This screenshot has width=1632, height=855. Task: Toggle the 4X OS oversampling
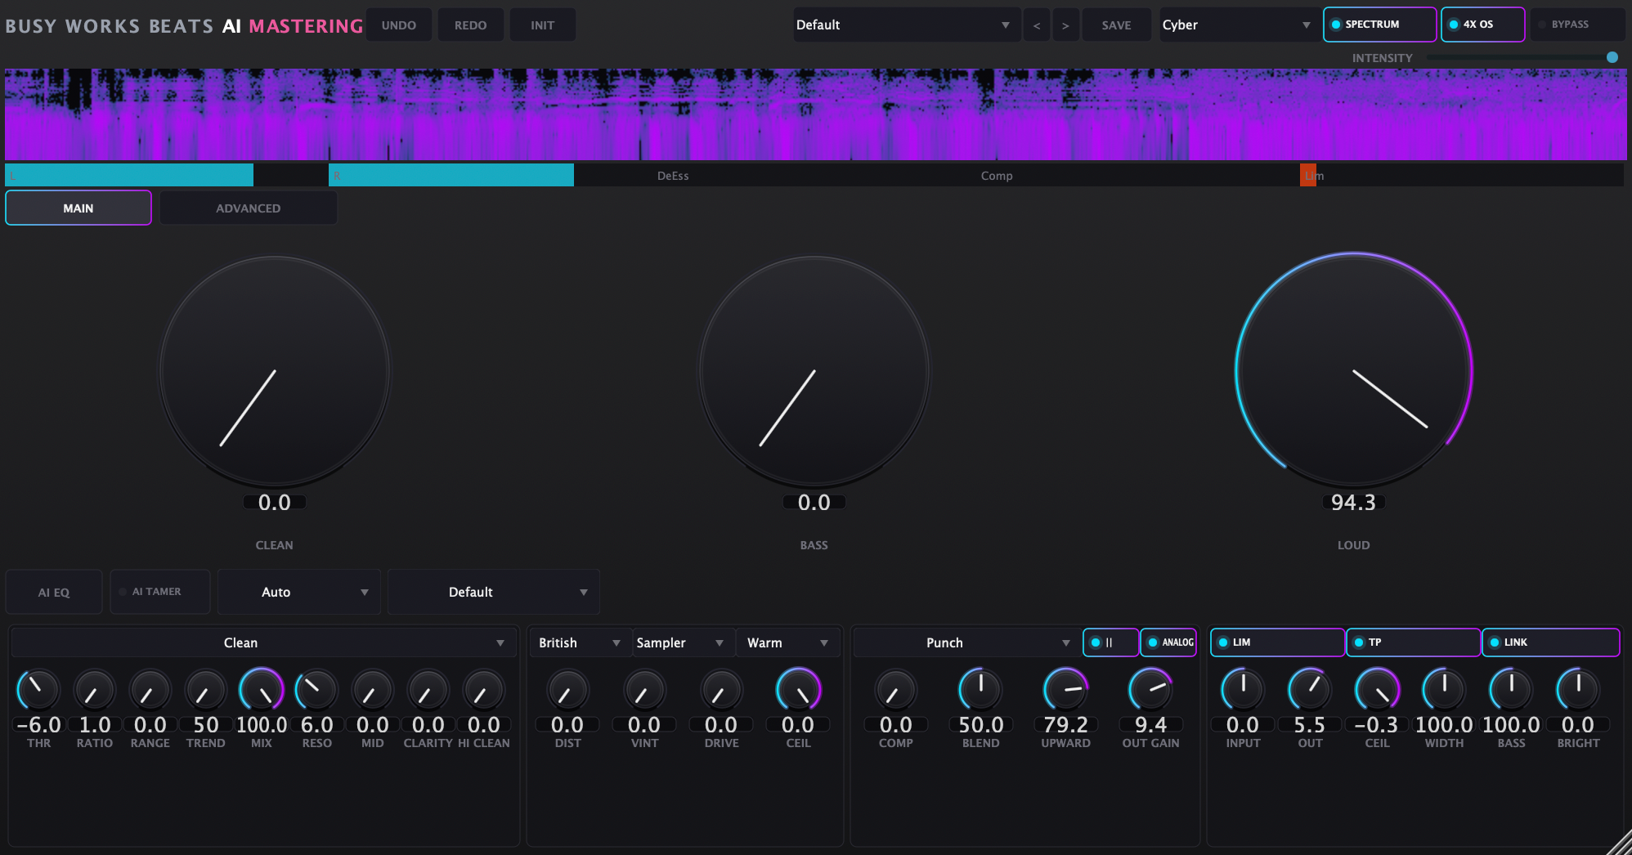pyautogui.click(x=1482, y=25)
